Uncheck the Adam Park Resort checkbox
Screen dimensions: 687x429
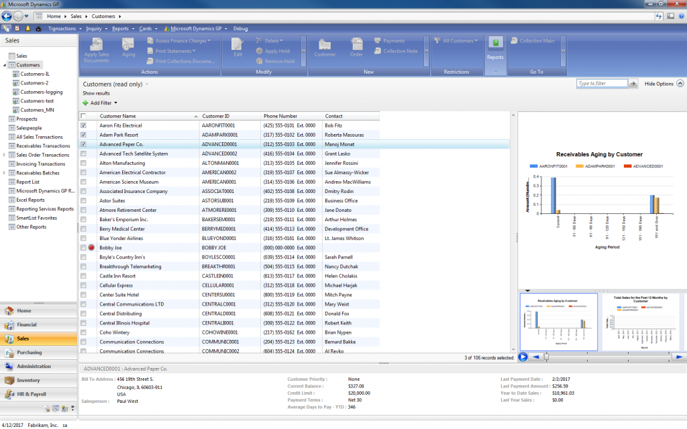click(83, 135)
